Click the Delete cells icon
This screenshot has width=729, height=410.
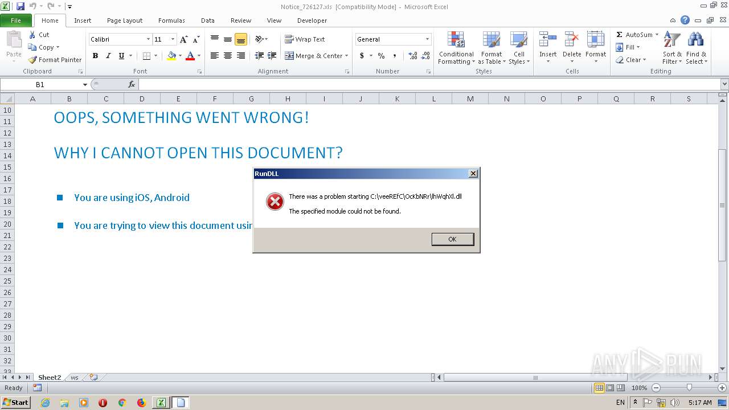572,40
